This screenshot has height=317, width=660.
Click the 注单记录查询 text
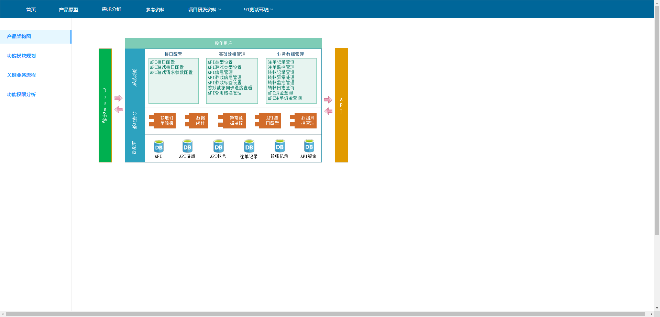coord(281,62)
